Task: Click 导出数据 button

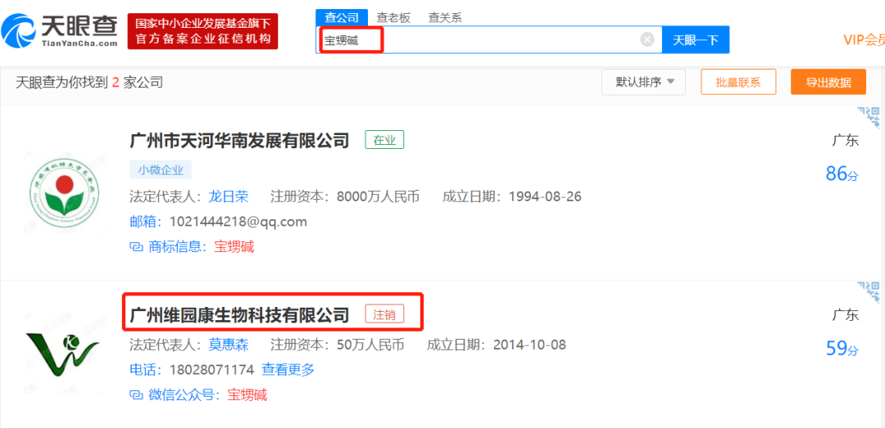Action: [828, 83]
